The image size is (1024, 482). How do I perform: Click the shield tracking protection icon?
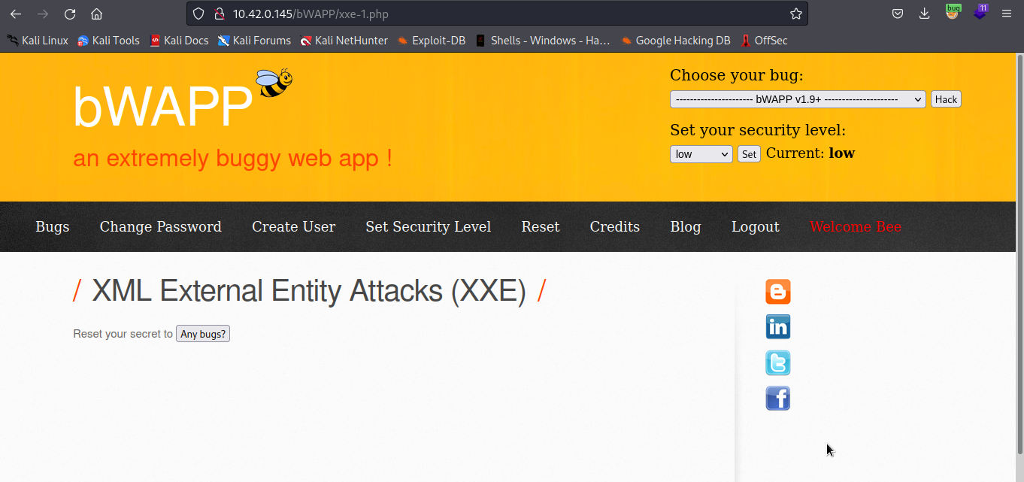pyautogui.click(x=198, y=14)
